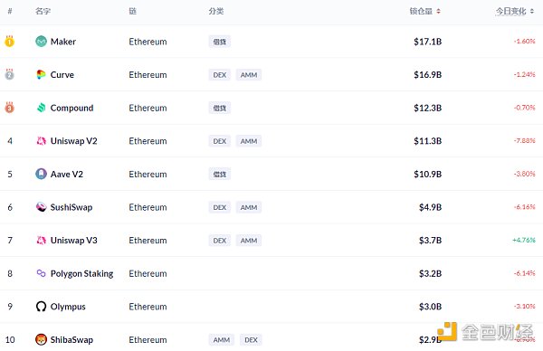Click the ShibaSwap dog icon

pos(41,339)
